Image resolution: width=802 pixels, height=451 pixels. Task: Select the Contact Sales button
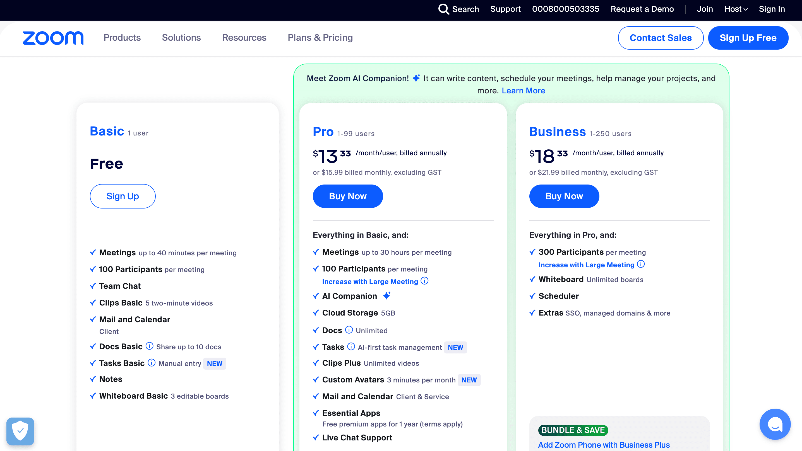(x=661, y=38)
